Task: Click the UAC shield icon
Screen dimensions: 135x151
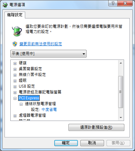Action: (x=15, y=44)
